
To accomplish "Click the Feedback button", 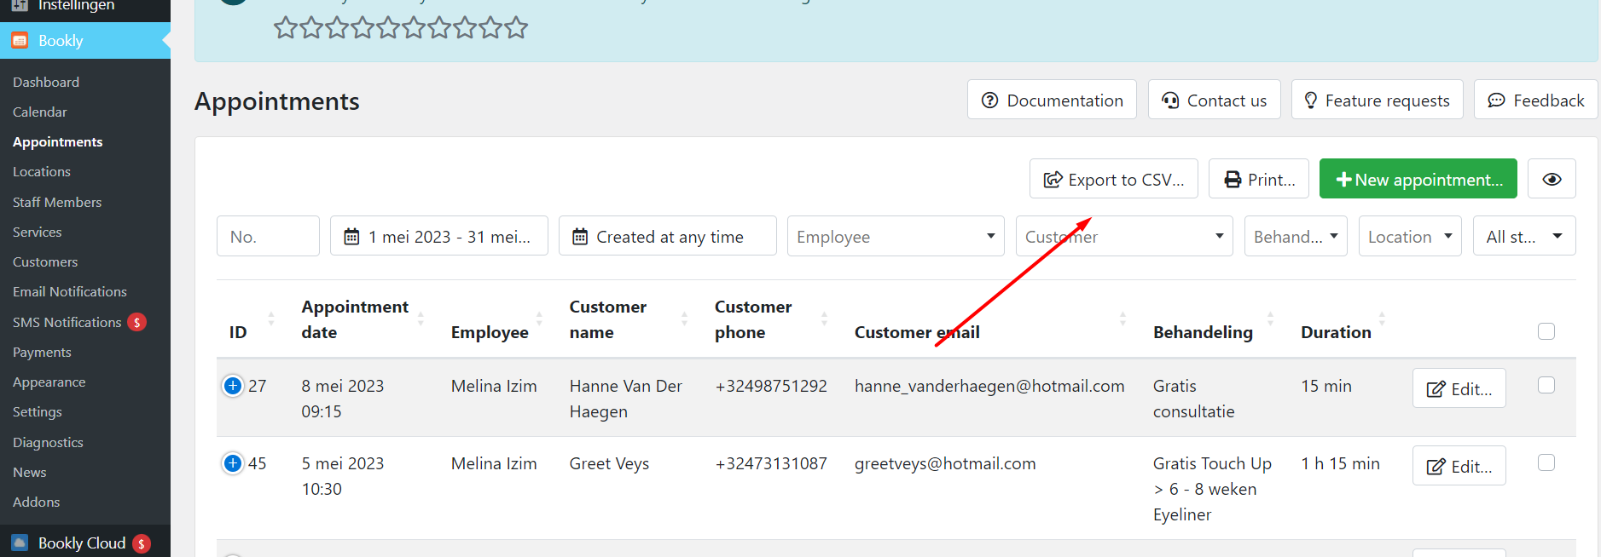I will (x=1536, y=100).
